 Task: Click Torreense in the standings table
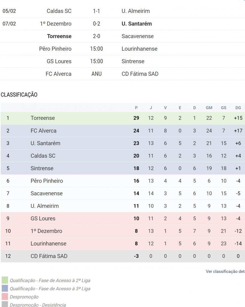tap(43, 118)
